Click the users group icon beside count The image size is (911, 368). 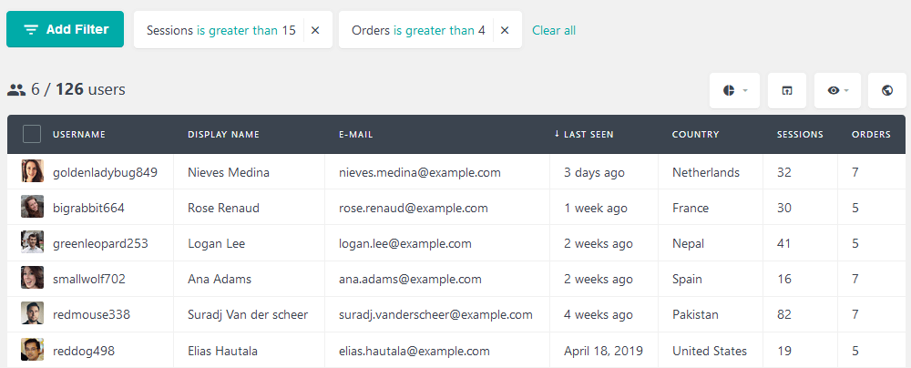(x=16, y=89)
